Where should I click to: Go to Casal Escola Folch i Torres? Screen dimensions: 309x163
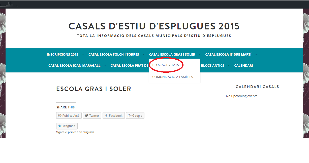click(113, 55)
